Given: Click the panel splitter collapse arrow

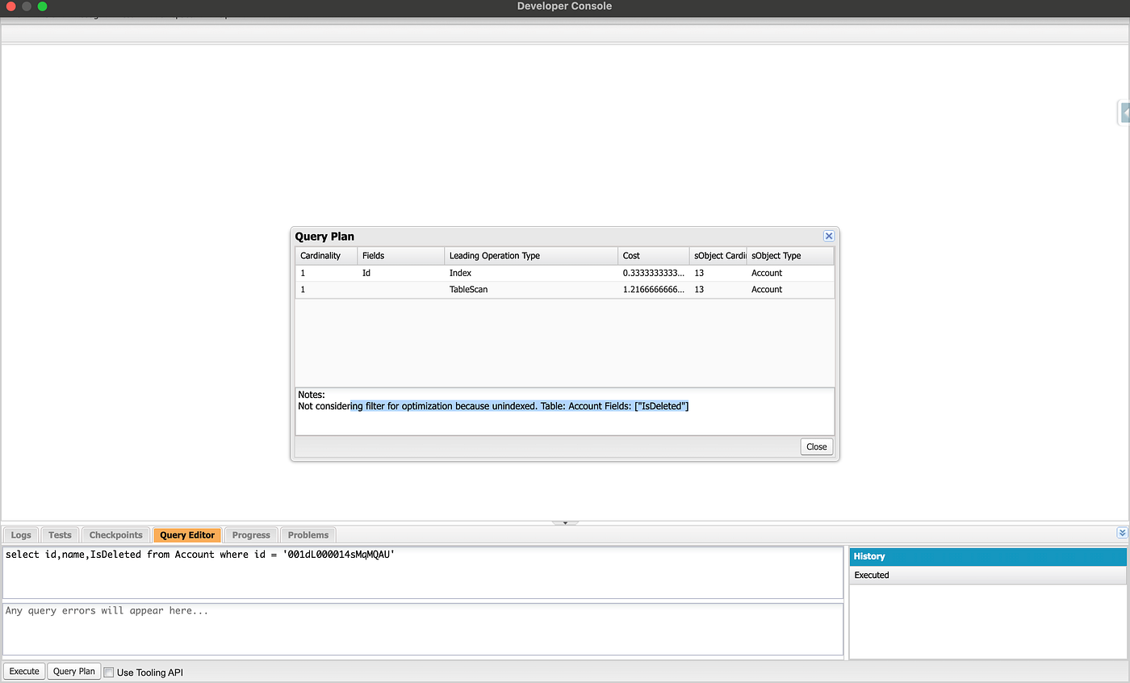Looking at the screenshot, I should coord(565,522).
